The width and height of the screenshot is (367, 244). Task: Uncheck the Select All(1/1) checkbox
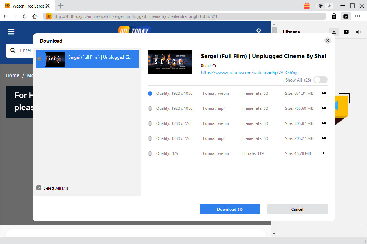(x=39, y=188)
